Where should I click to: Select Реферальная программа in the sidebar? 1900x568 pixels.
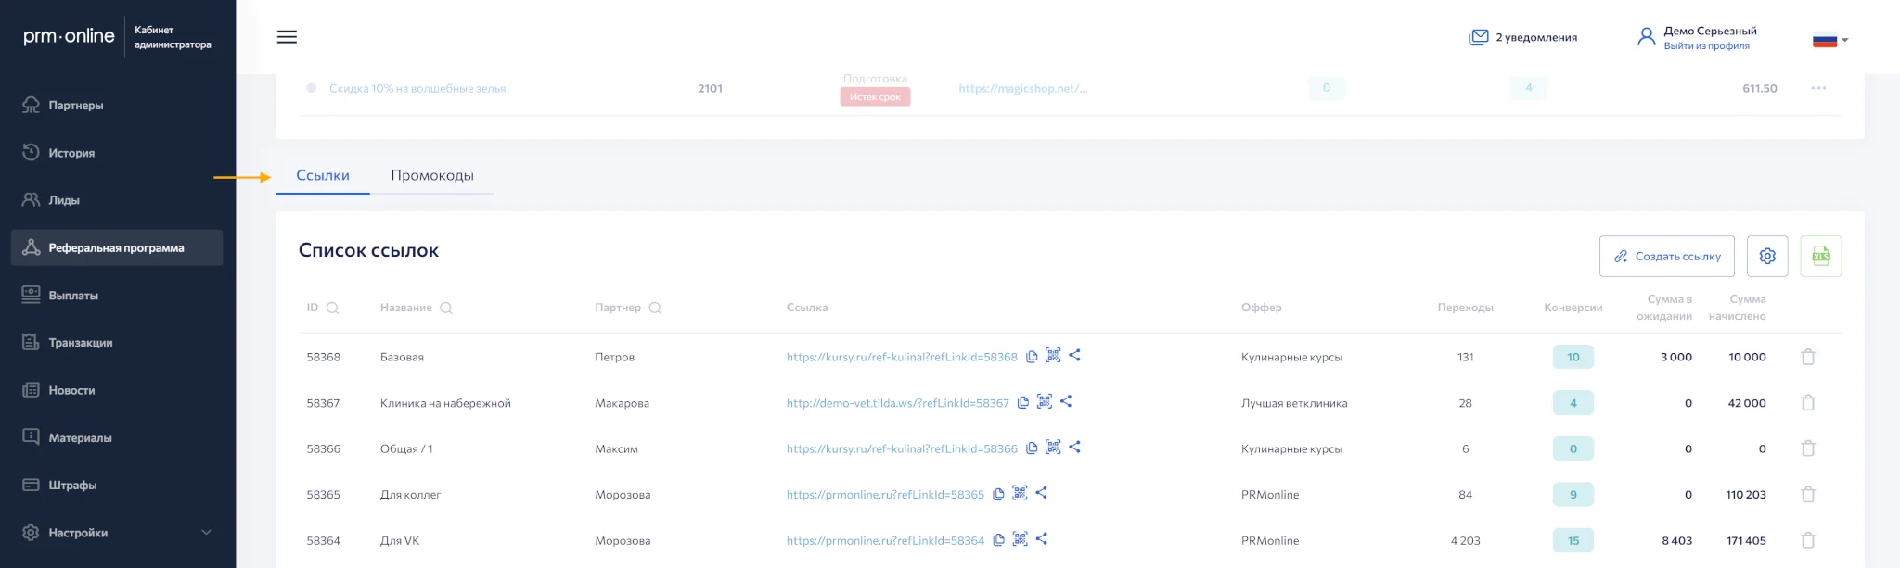pyautogui.click(x=117, y=247)
